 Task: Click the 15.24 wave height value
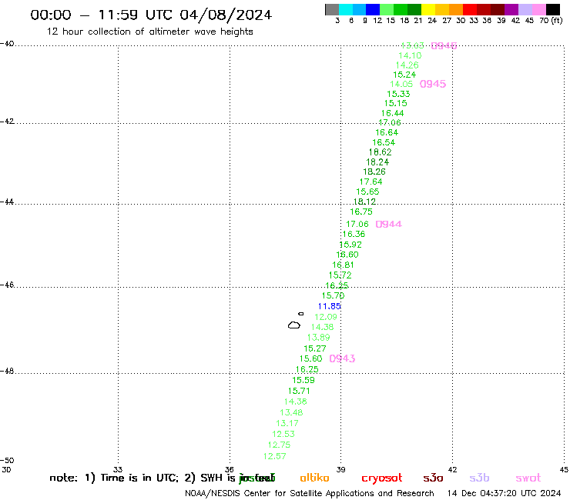coord(404,75)
